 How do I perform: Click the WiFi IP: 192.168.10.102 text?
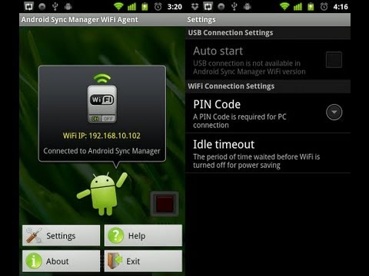click(x=101, y=136)
